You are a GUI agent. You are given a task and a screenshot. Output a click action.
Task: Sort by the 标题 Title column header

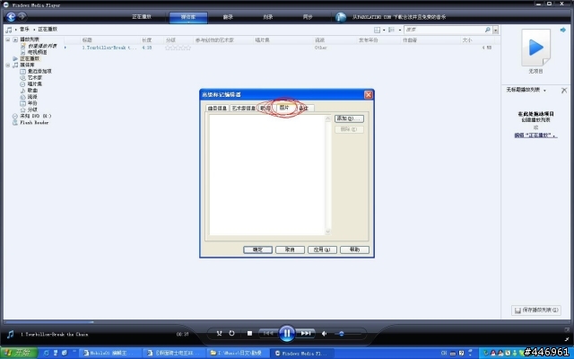(x=87, y=39)
